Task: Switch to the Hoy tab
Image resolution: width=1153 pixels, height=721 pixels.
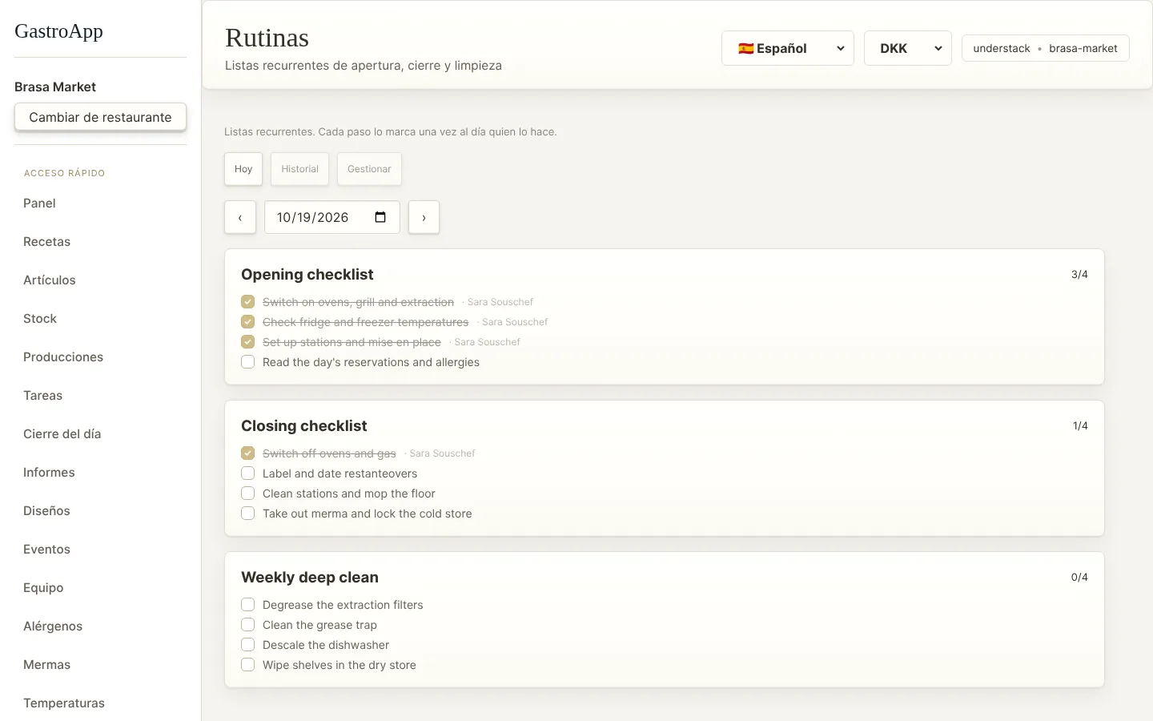Action: [243, 169]
